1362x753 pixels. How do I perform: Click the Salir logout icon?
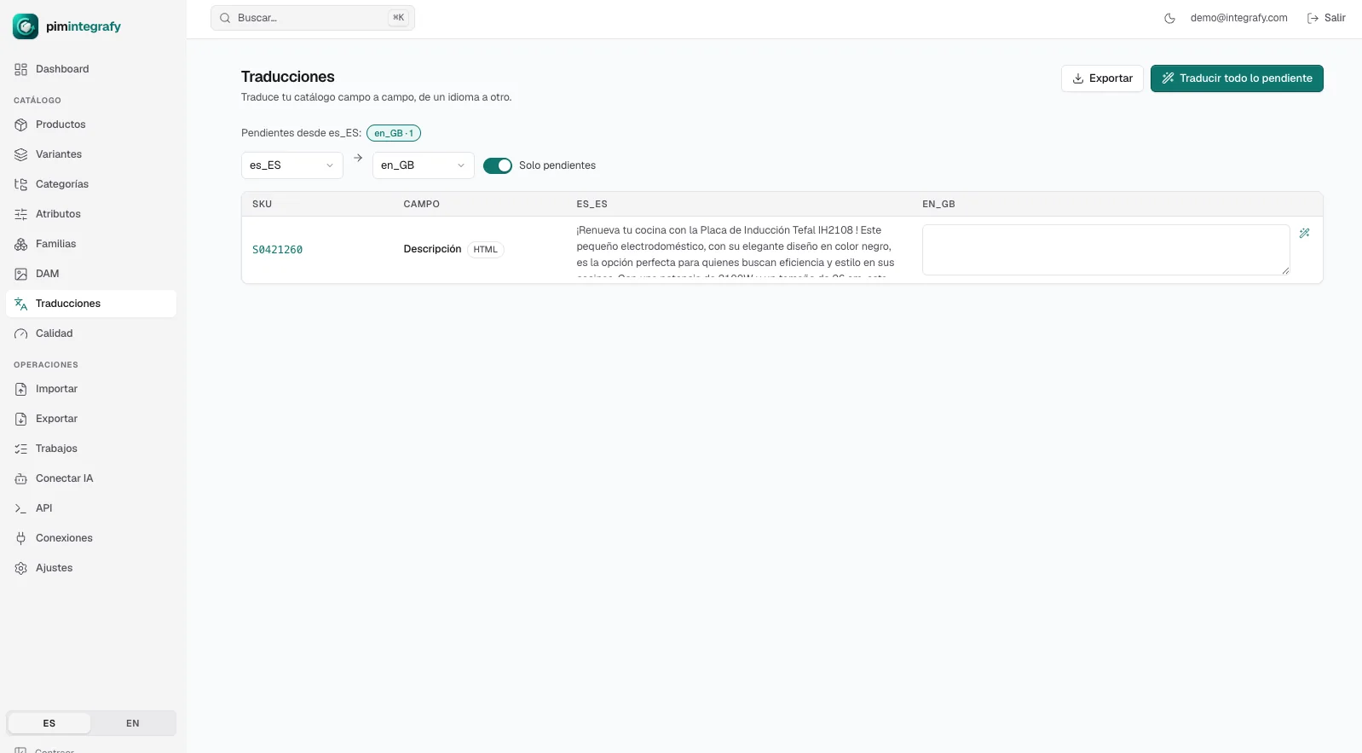[x=1313, y=18]
